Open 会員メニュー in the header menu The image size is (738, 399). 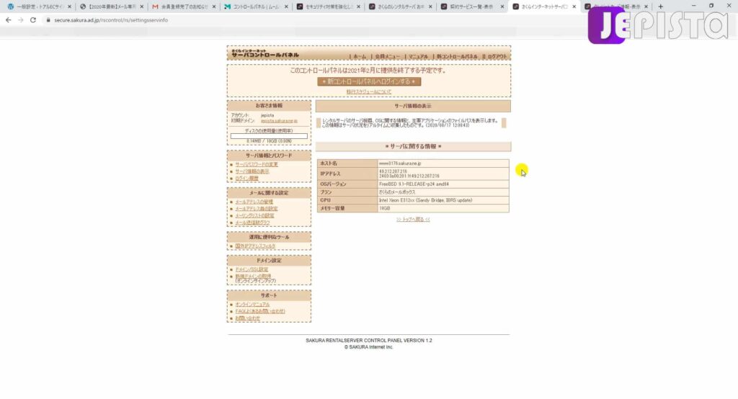tap(387, 56)
